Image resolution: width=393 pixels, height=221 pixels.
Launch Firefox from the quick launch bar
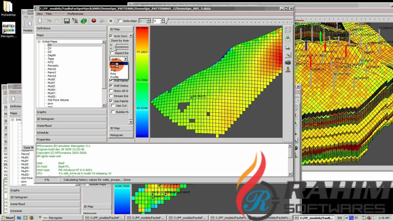click(31, 218)
